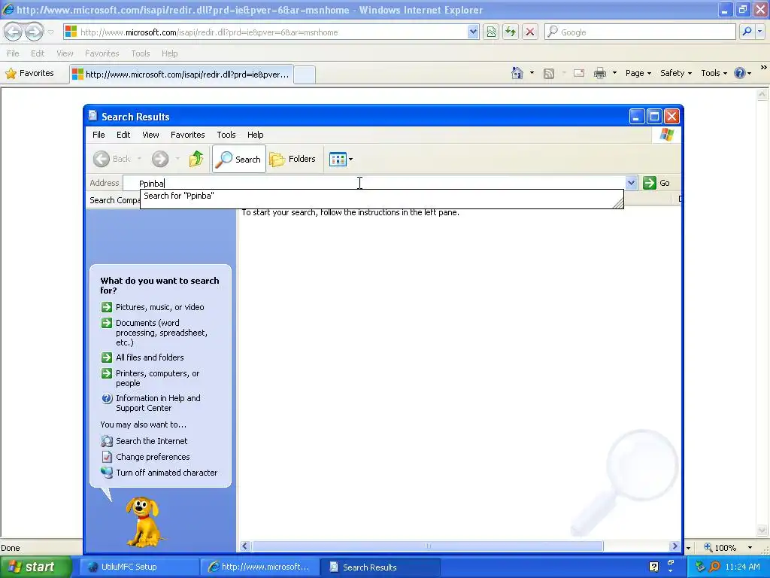This screenshot has height=578, width=770.
Task: Open the IE search provider dropdown arrow
Action: coord(760,32)
